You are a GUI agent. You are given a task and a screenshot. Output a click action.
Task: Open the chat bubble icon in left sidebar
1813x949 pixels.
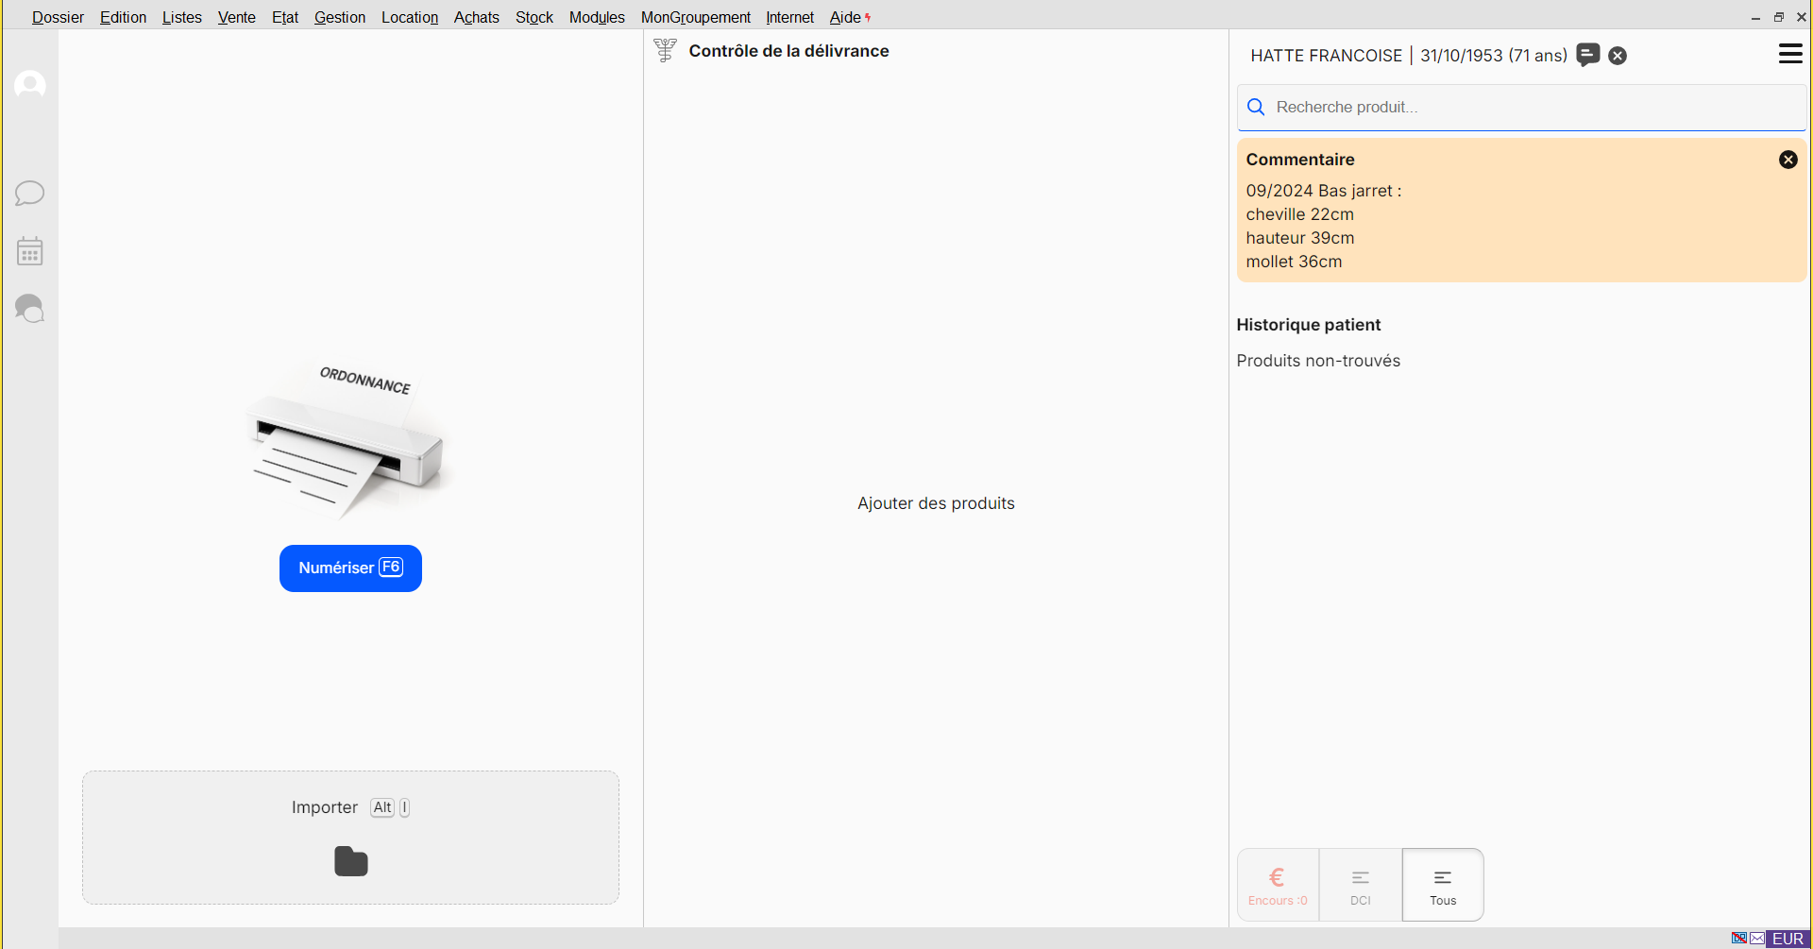(29, 193)
